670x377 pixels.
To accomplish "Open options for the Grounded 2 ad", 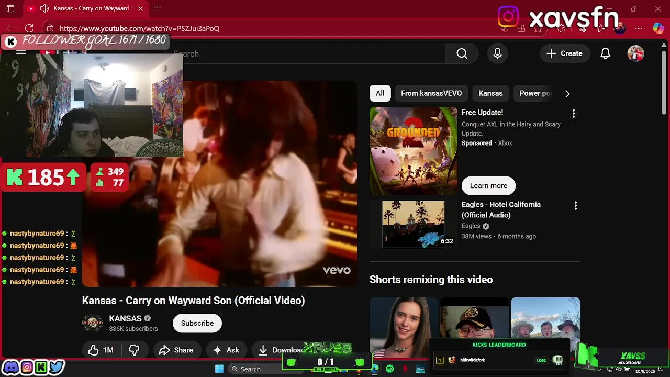I will pyautogui.click(x=573, y=113).
